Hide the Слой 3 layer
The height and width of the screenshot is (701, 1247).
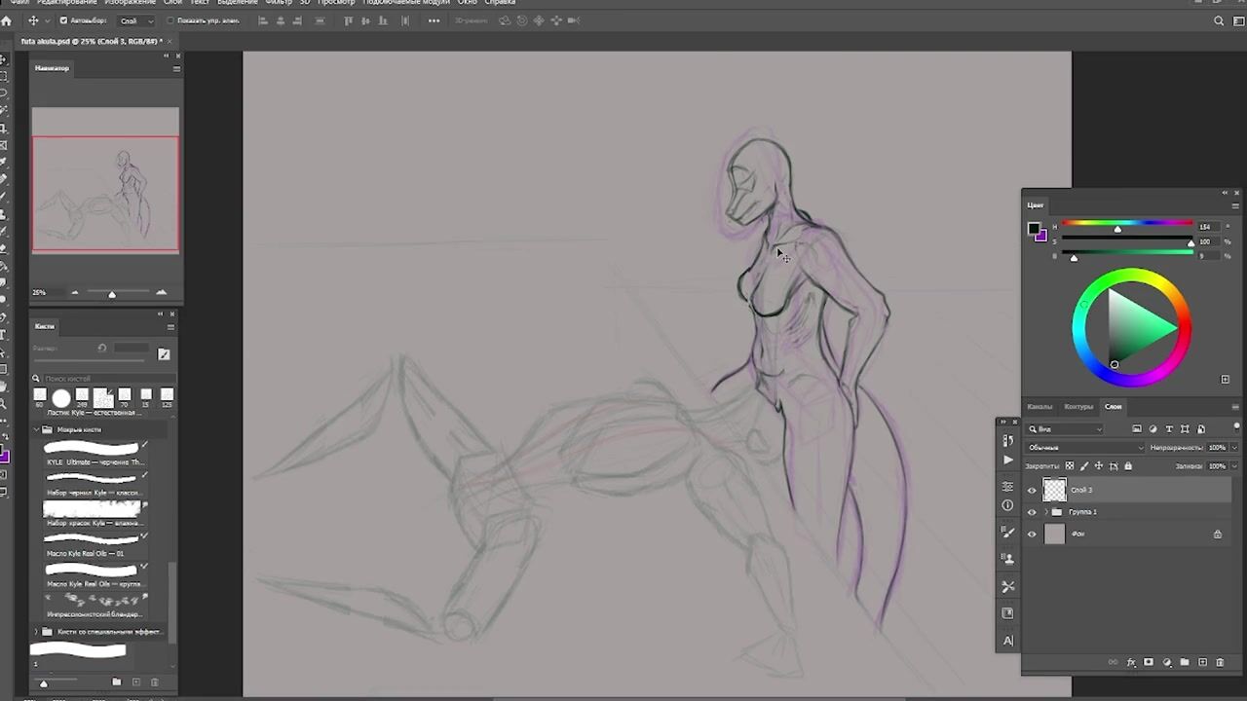[x=1032, y=490]
